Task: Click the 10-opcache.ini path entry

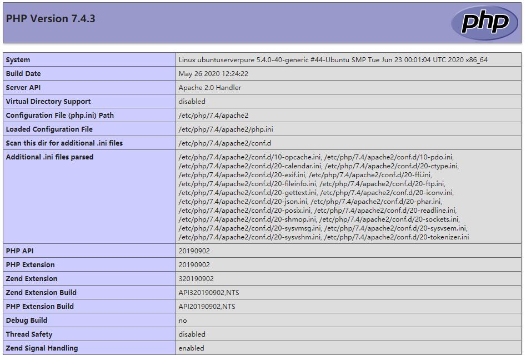Action: 250,157
